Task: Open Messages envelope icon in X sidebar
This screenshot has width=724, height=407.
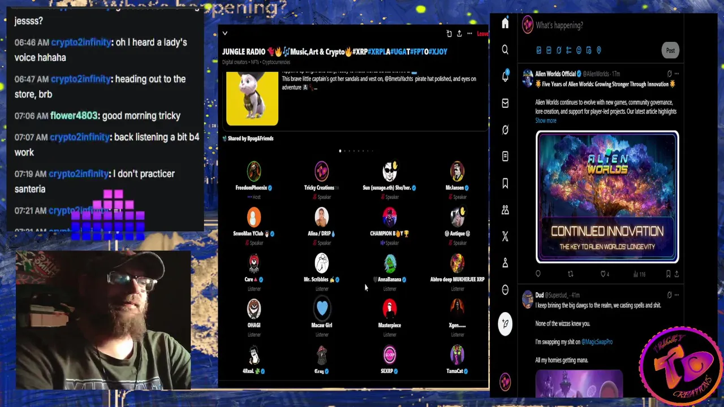Action: click(x=505, y=103)
